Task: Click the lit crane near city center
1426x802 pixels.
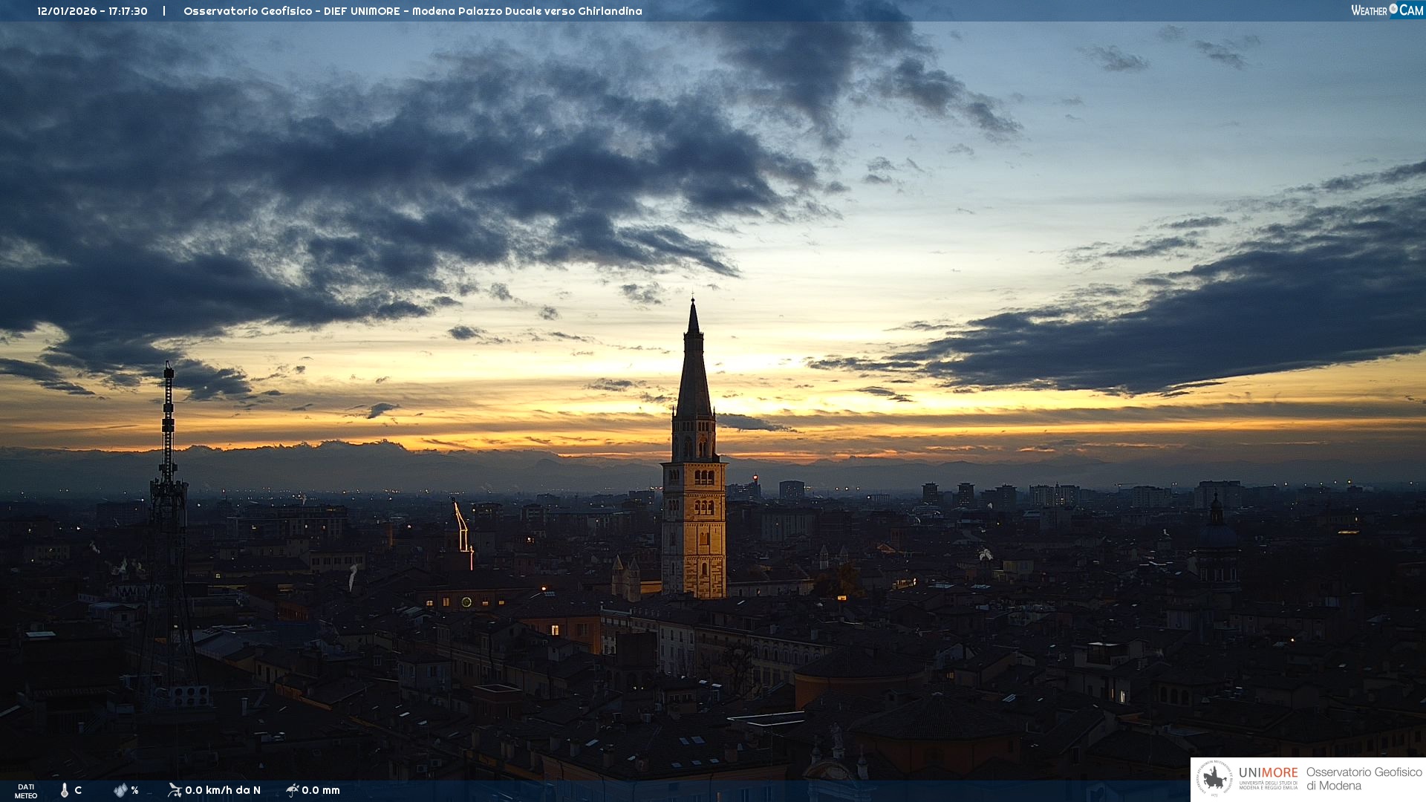Action: (x=463, y=531)
